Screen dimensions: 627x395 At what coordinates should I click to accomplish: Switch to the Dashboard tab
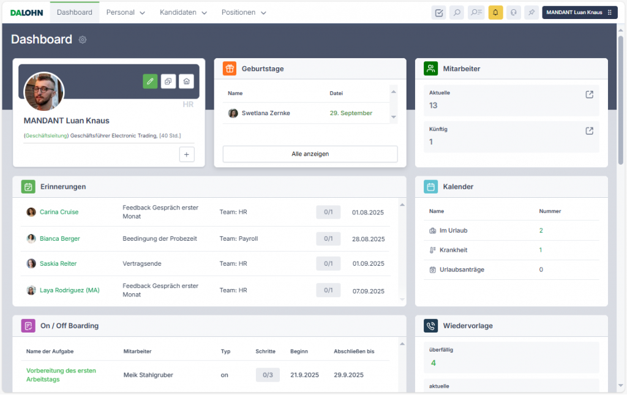tap(75, 12)
